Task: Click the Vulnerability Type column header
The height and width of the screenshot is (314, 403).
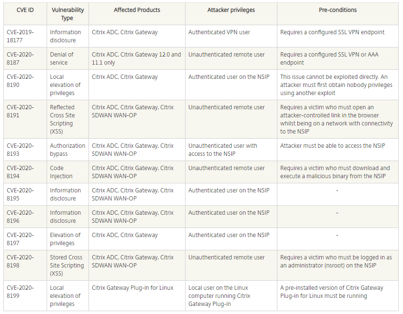Action: coord(67,14)
